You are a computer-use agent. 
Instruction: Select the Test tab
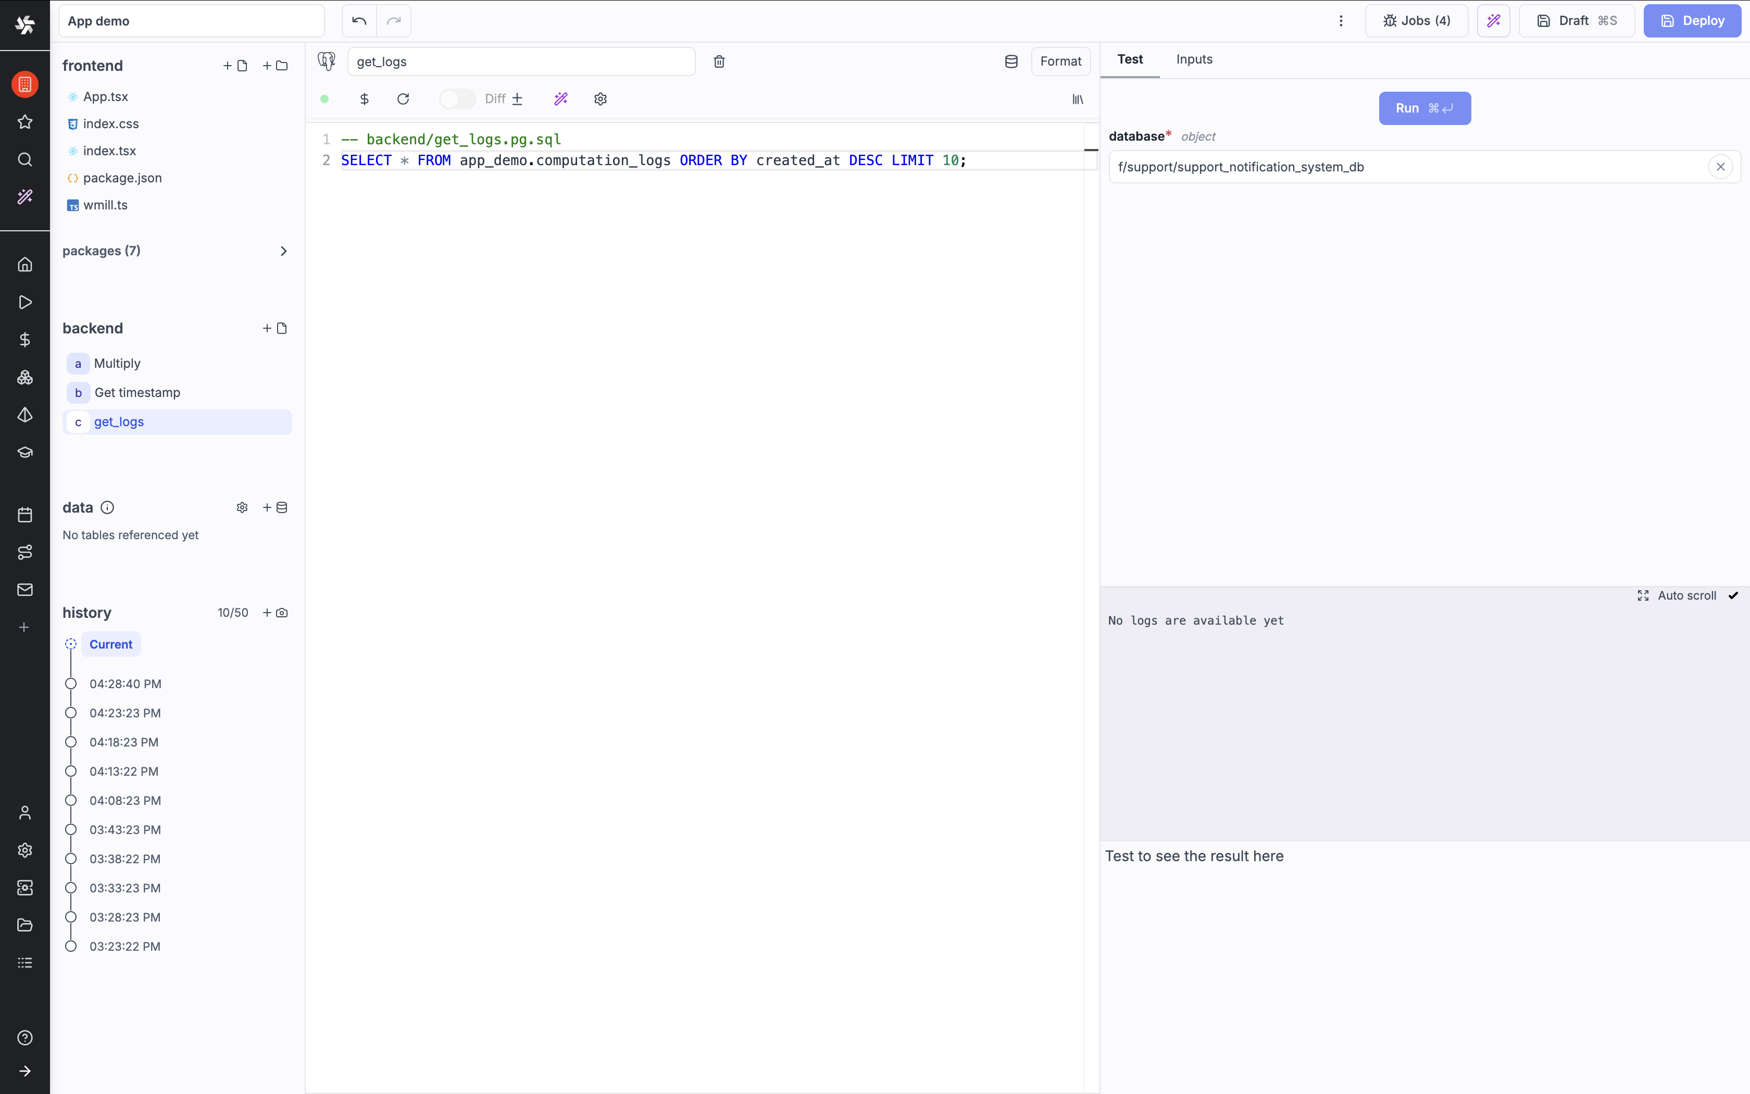coord(1130,59)
